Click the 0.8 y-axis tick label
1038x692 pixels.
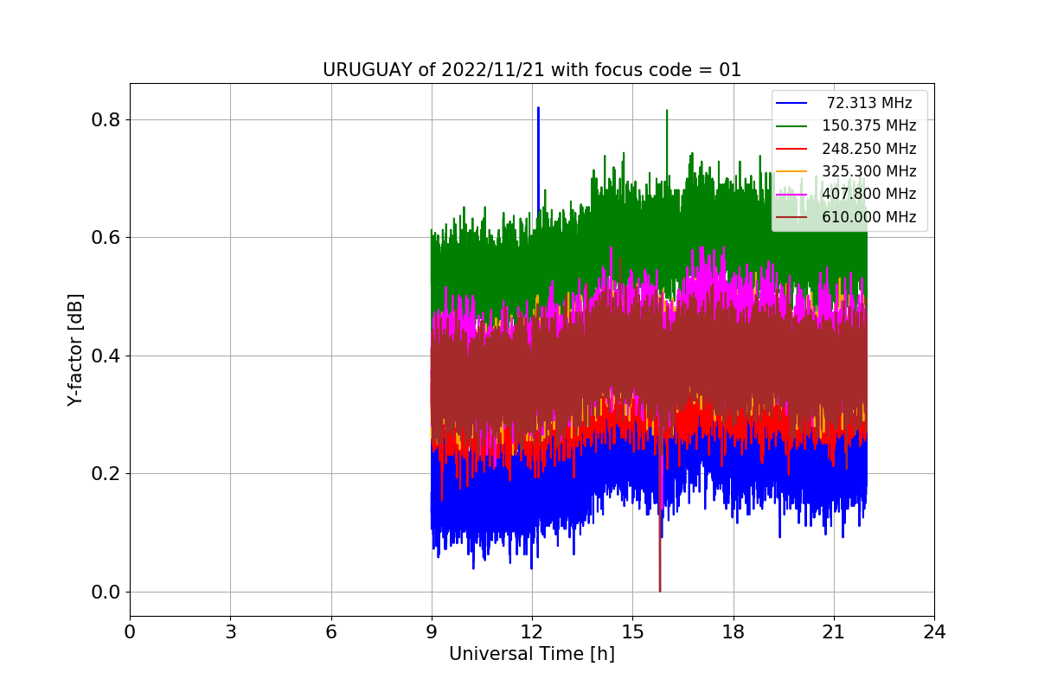[x=106, y=119]
